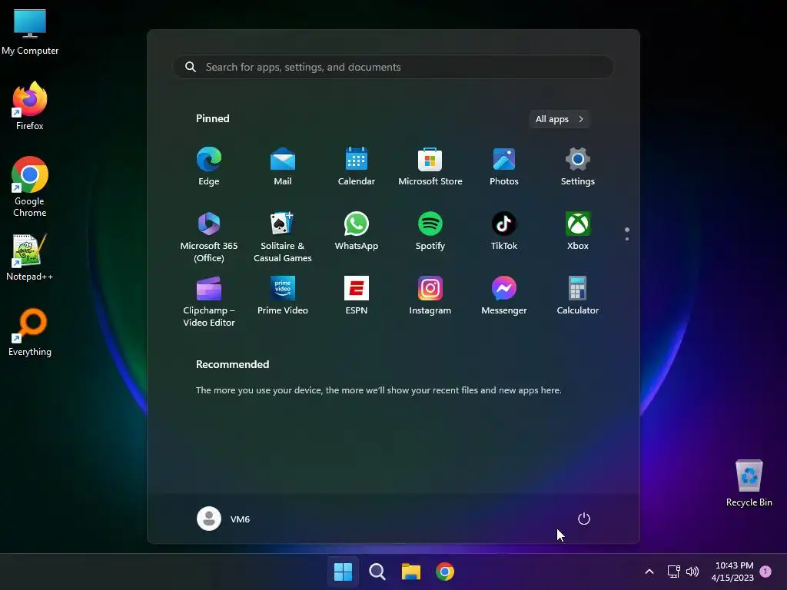Launch Spotify

(430, 231)
